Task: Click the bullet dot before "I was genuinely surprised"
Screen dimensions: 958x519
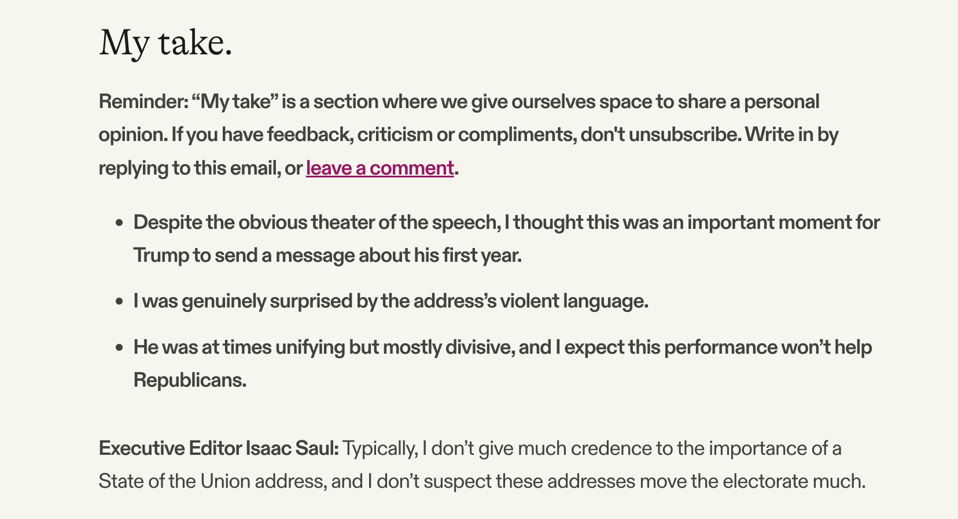Action: point(120,302)
